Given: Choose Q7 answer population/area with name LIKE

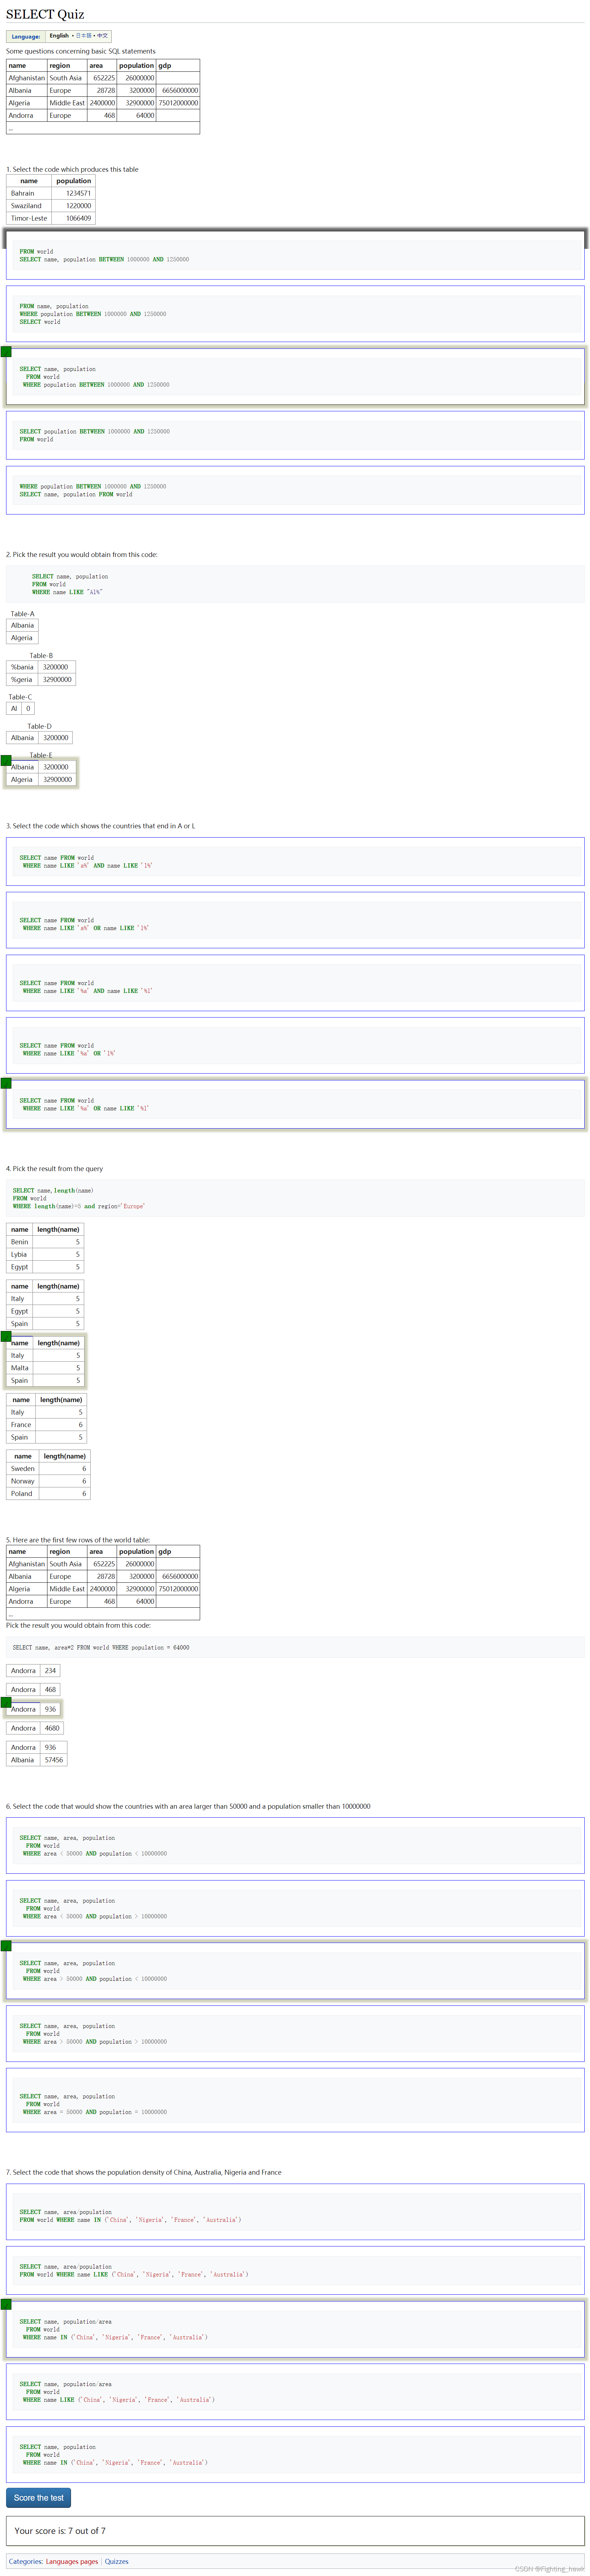Looking at the screenshot, I should coord(295,2392).
